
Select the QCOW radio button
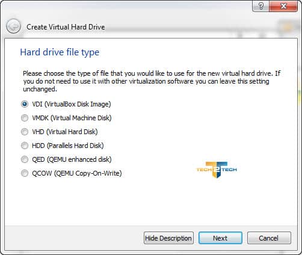coord(25,173)
